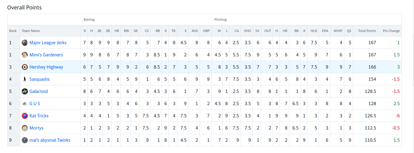Image resolution: width=414 pixels, height=153 pixels.
Task: Click the Hershey Highway team logo icon
Action: (25, 67)
